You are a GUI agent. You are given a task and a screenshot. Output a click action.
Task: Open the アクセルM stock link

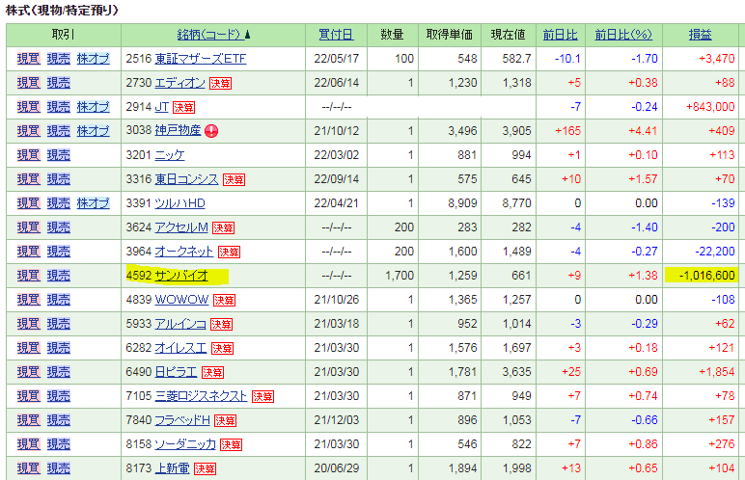(181, 227)
